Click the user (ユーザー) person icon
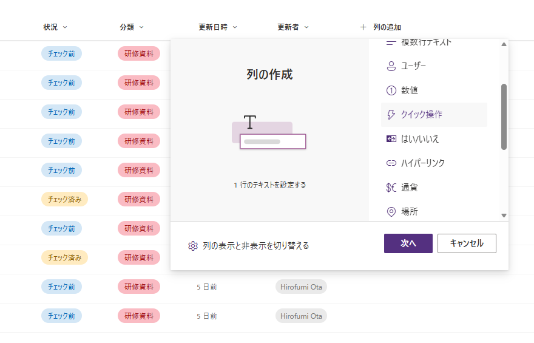Viewport: 534px width, 343px height. (391, 66)
